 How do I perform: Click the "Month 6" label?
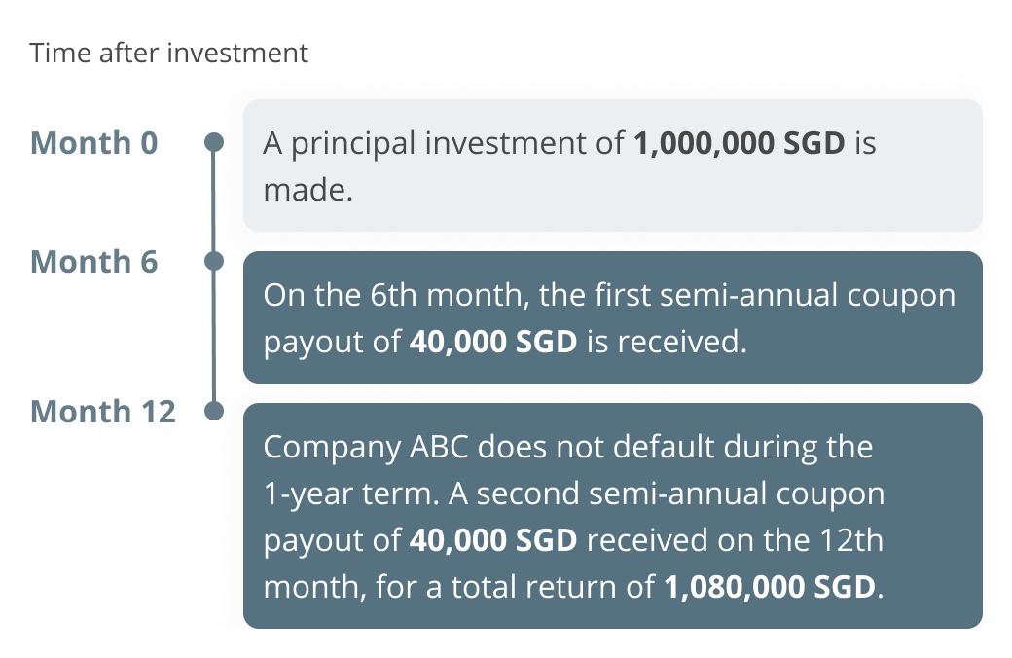[x=93, y=262]
